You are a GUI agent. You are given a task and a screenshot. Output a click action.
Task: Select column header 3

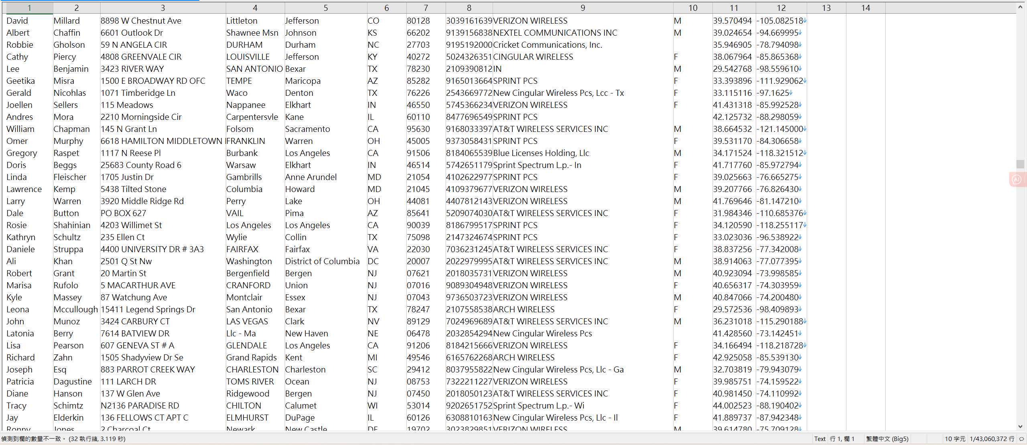[163, 8]
